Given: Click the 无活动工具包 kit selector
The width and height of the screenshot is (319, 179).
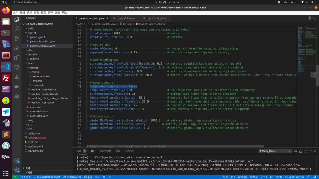Looking at the screenshot, I should (x=72, y=177).
